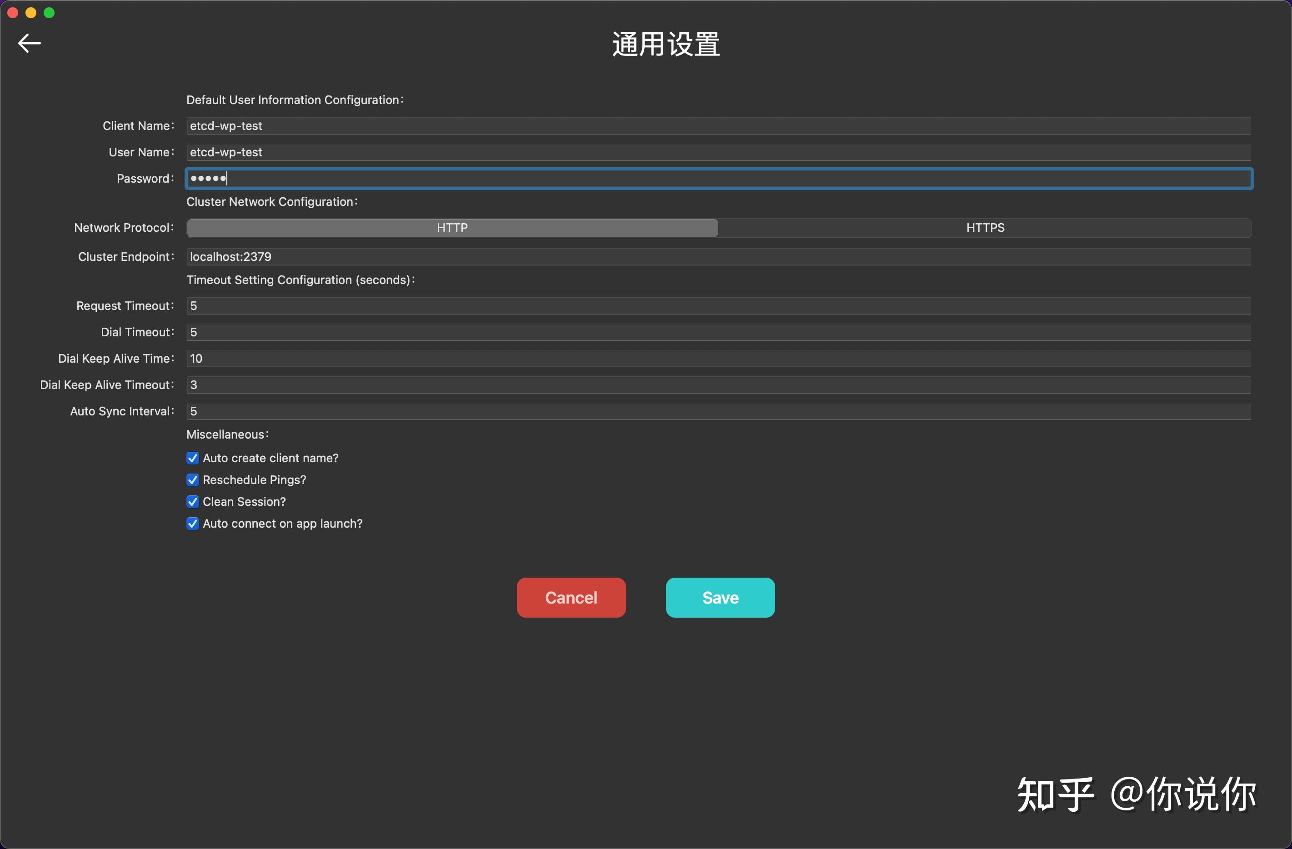The width and height of the screenshot is (1292, 849).
Task: Uncheck Auto connect on app launch?
Action: (x=192, y=523)
